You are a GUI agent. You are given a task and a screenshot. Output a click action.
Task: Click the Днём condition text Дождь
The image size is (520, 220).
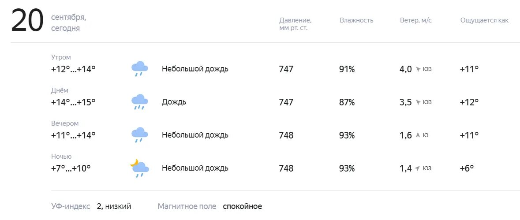(174, 102)
